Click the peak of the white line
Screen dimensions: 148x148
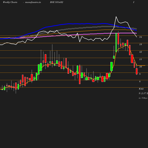[116, 17]
